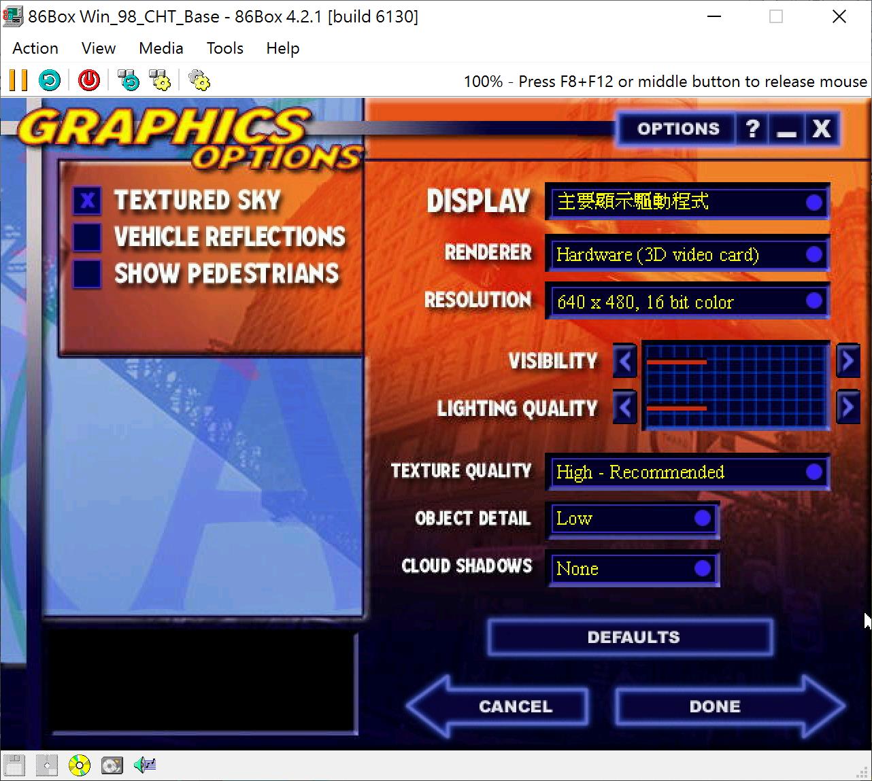Maximize the 86Box window
Viewport: 872px width, 781px height.
click(x=776, y=16)
